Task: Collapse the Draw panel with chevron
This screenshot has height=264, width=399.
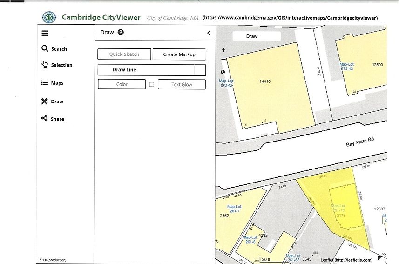Action: tap(209, 33)
